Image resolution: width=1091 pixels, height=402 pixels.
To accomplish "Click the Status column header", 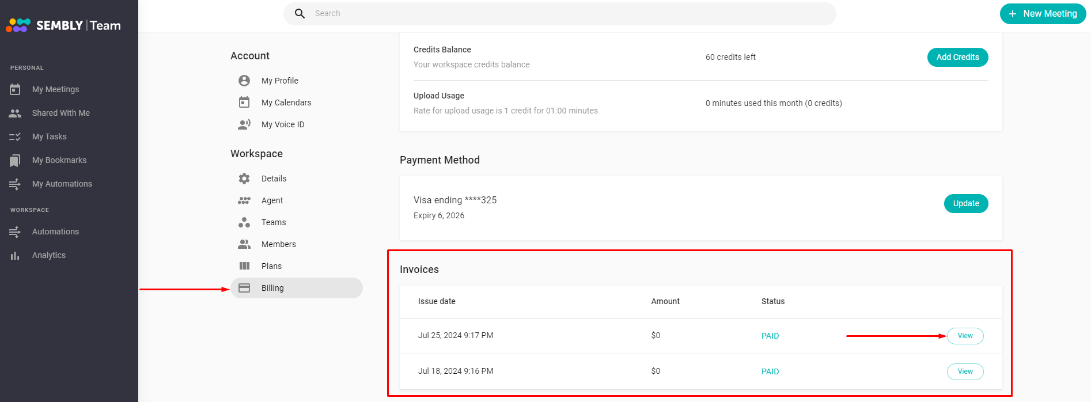I will pyautogui.click(x=773, y=301).
